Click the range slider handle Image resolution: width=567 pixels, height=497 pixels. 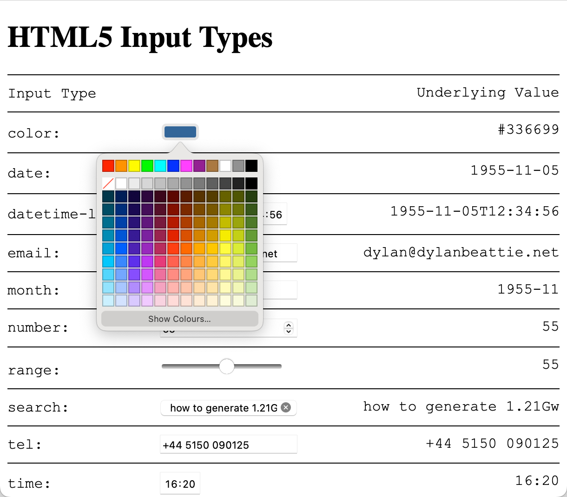pos(227,366)
